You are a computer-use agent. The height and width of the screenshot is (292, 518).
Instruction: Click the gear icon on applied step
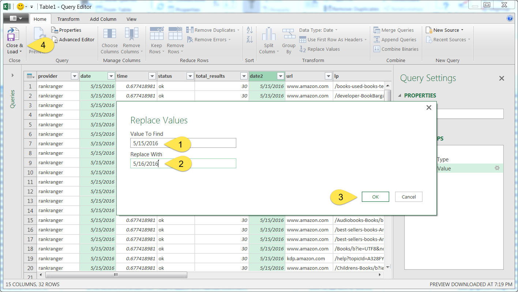[497, 168]
